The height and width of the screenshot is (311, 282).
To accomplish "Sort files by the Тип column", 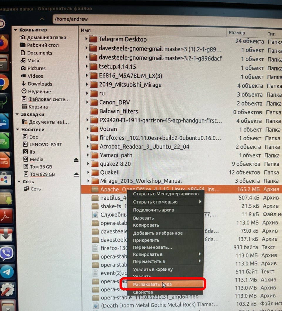I will click(x=274, y=34).
